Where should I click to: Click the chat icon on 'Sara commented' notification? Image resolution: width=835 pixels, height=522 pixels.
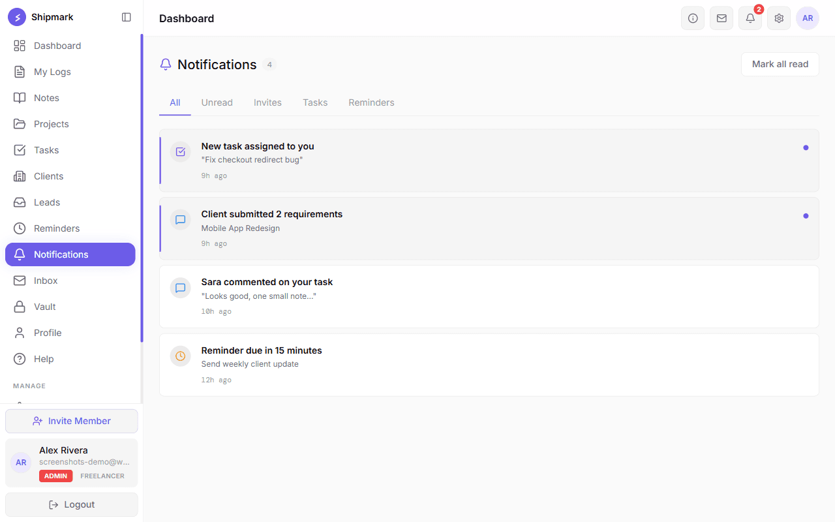181,287
